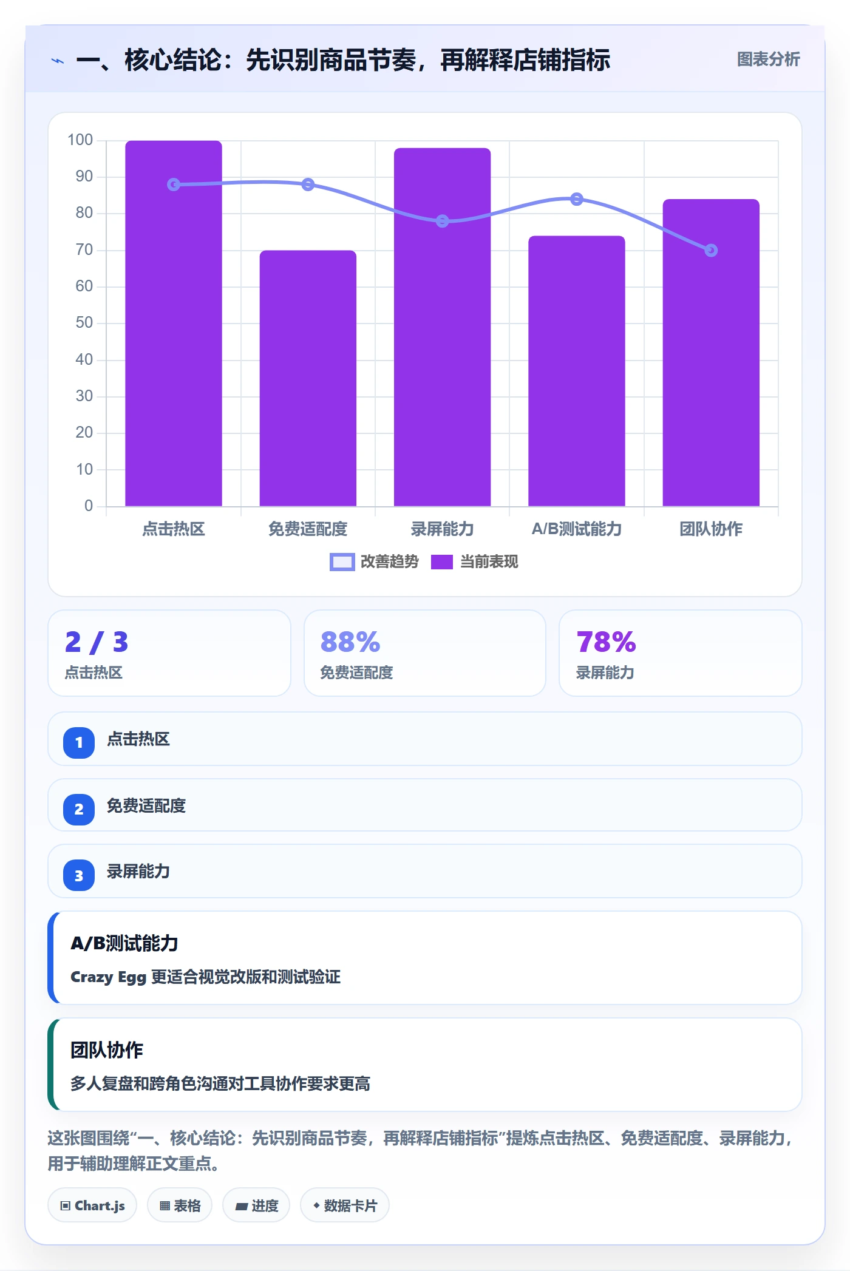Toggle the 改善趋势 legend swatch
The image size is (850, 1271).
click(342, 562)
